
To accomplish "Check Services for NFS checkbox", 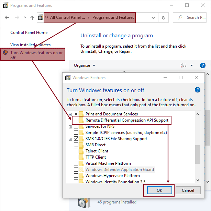I will coord(76,126).
